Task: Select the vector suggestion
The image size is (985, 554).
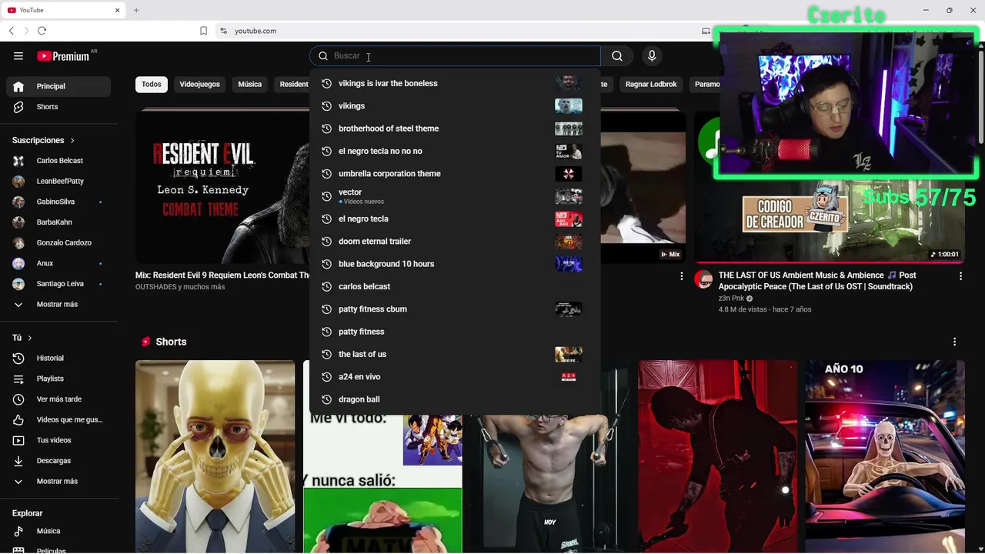Action: pyautogui.click(x=455, y=196)
